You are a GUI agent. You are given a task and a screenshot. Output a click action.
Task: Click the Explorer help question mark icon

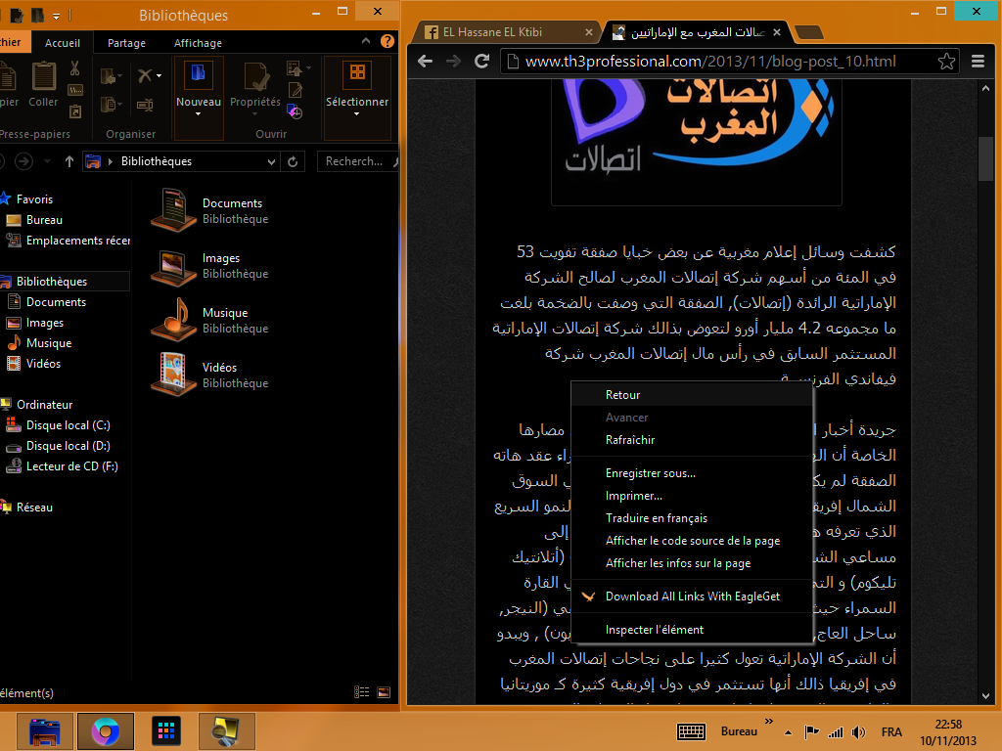[387, 43]
